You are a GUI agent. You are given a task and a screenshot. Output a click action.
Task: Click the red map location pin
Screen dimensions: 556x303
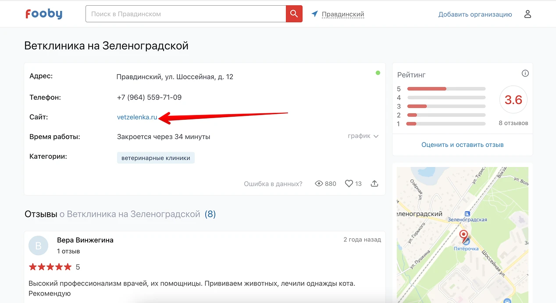[463, 236]
